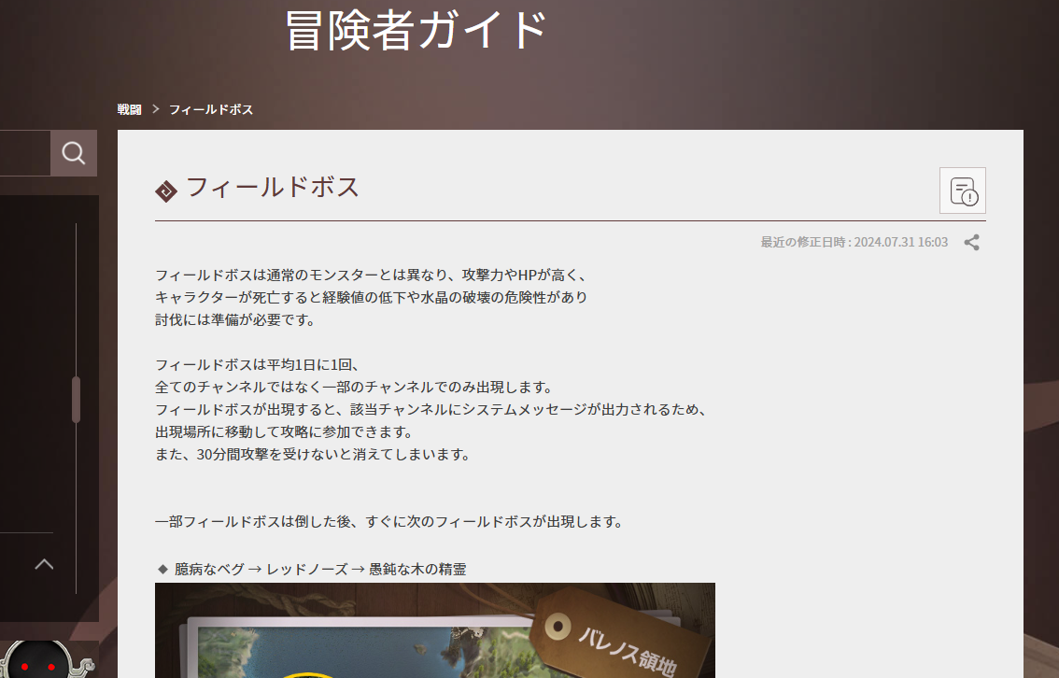
Task: Click the 30分間攻撃 sentence in article
Action: [x=312, y=455]
